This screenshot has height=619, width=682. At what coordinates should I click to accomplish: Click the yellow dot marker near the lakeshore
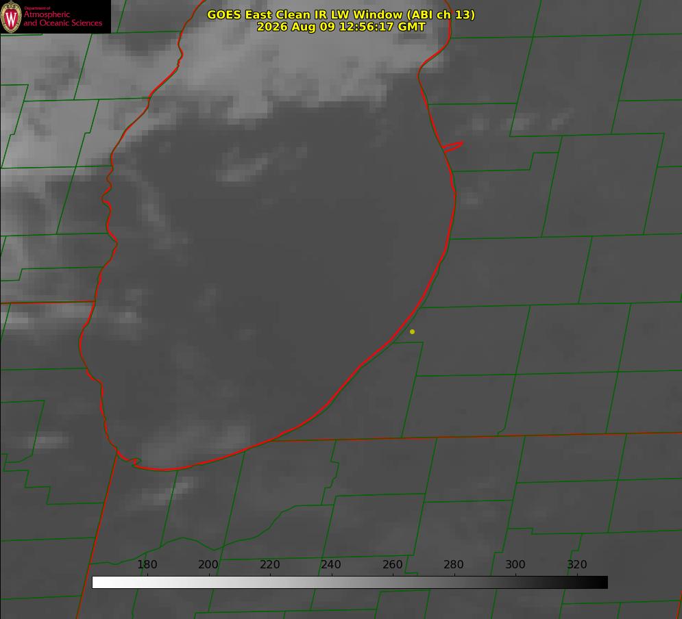point(413,331)
